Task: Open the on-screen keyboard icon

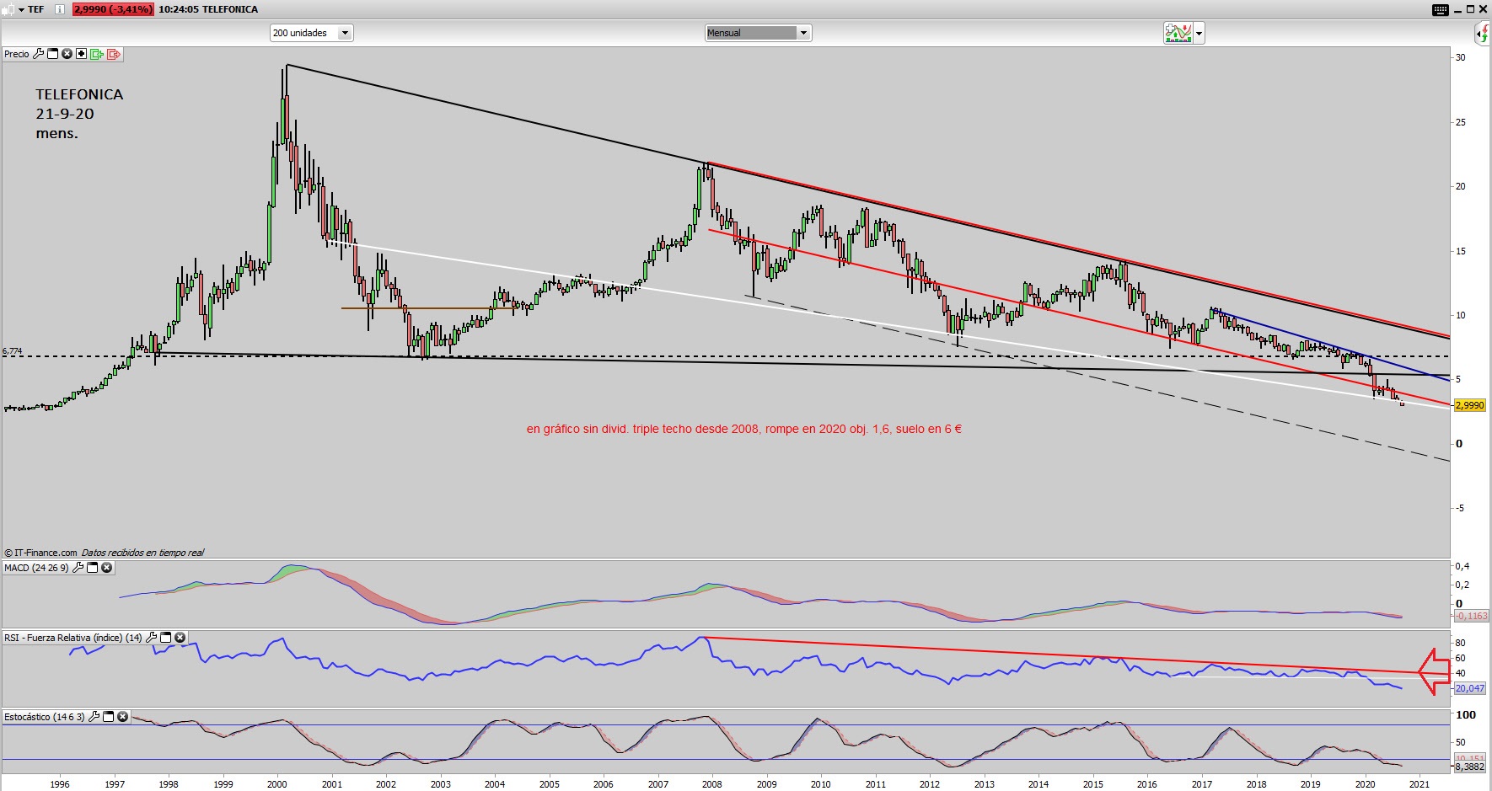Action: pyautogui.click(x=1441, y=9)
